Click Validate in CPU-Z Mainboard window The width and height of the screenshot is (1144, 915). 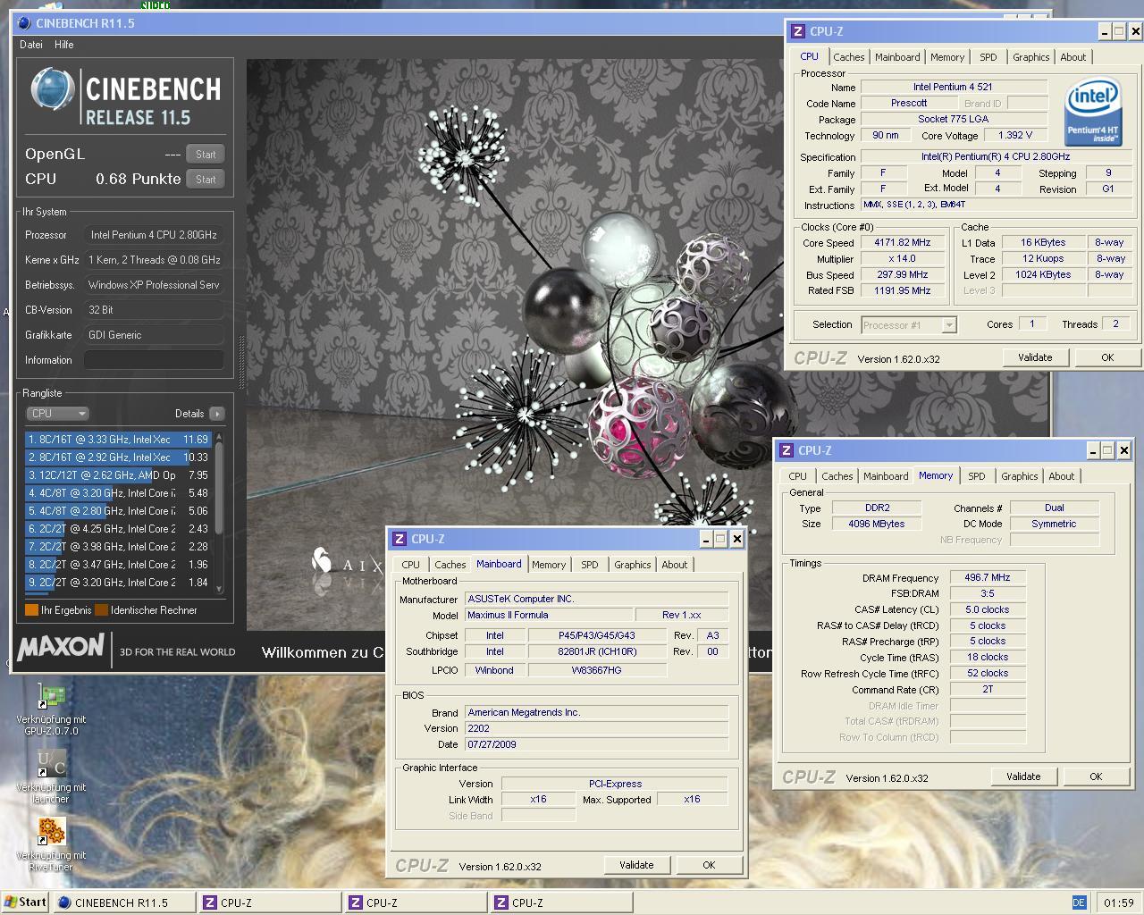636,865
